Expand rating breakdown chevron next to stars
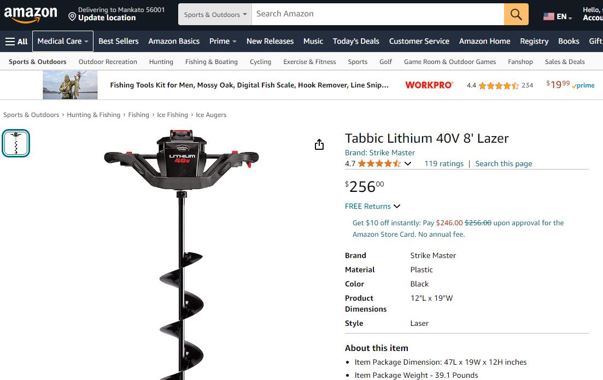The width and height of the screenshot is (603, 380). click(x=408, y=163)
